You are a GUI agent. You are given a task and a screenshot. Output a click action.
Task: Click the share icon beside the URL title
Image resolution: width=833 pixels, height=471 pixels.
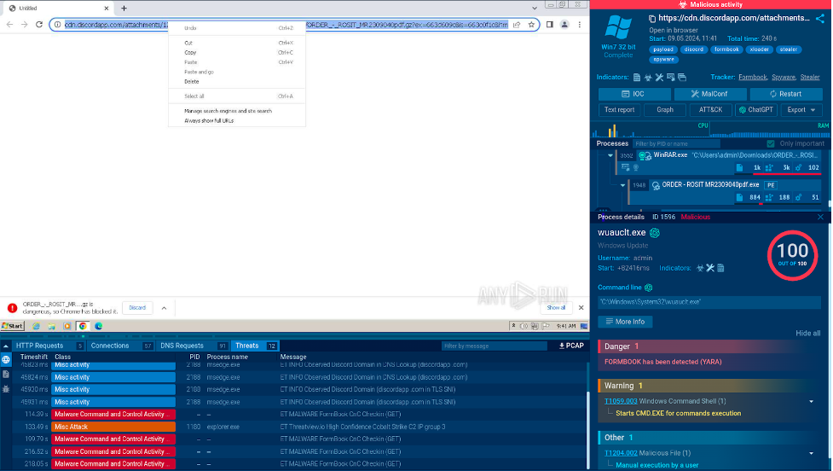(x=820, y=18)
